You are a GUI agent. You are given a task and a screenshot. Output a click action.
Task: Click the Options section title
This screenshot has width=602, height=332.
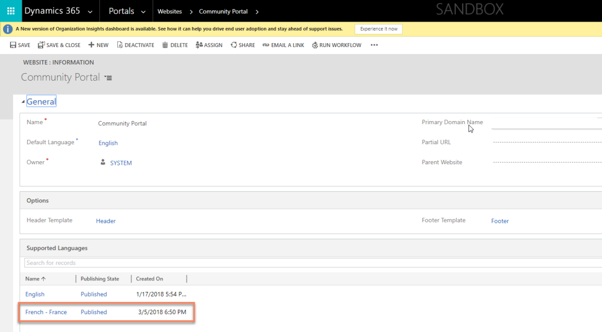(x=38, y=200)
